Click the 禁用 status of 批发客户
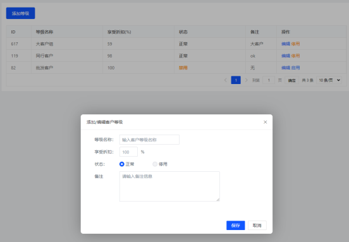This screenshot has height=242, width=349. (183, 68)
